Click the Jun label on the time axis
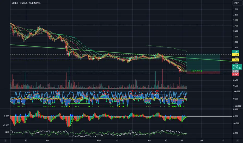 [x=149, y=140]
